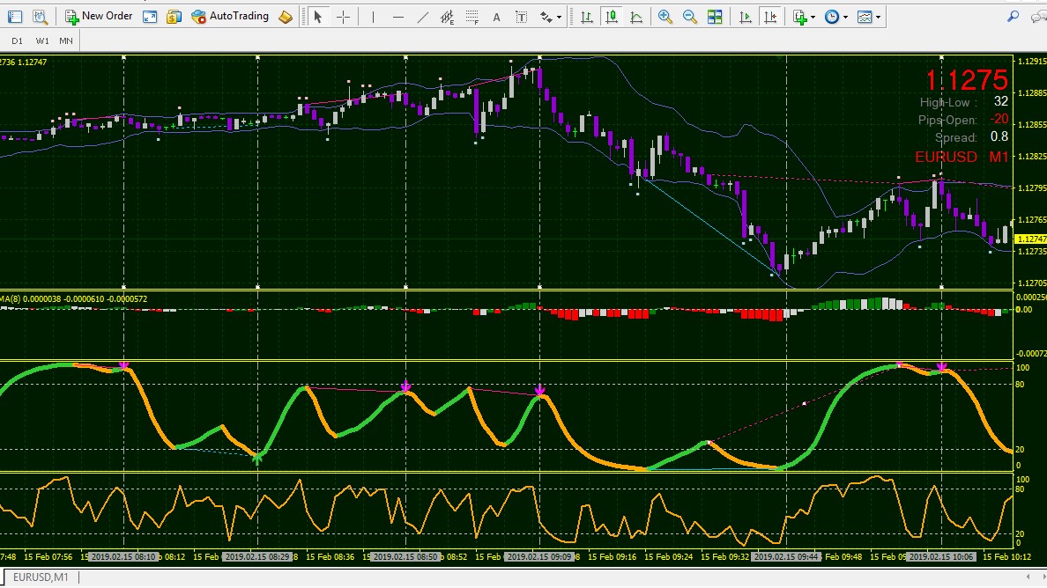Select the trendline drawing tool
Viewport: 1047px width, 588px height.
click(x=423, y=18)
